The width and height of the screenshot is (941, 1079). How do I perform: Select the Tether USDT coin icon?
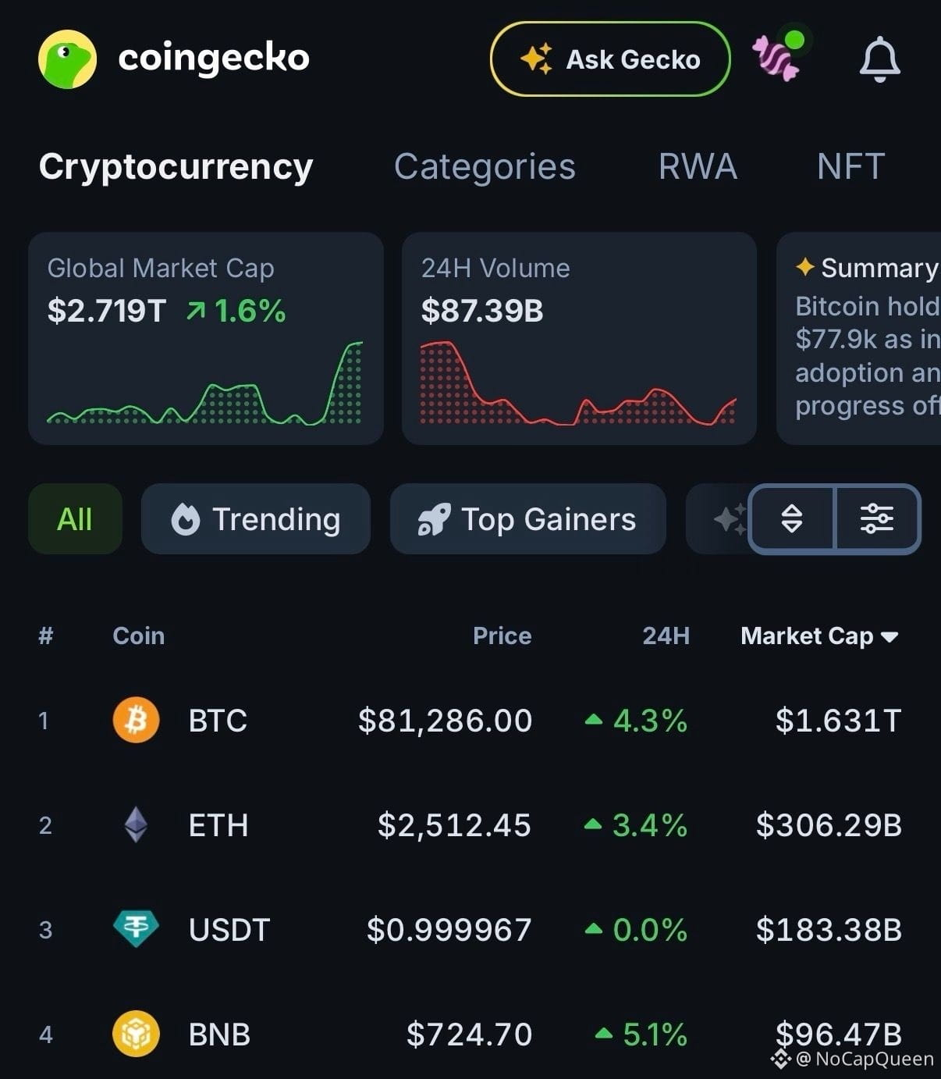click(136, 929)
